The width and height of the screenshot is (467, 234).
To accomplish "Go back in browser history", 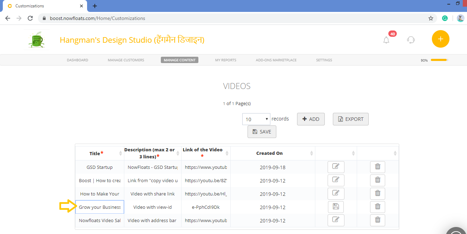I will pyautogui.click(x=8, y=18).
